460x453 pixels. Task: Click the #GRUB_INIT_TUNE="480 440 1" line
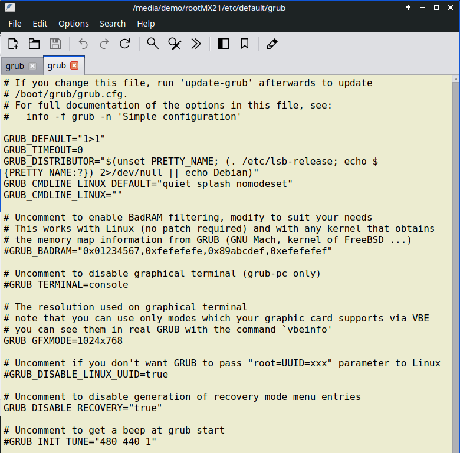80,442
